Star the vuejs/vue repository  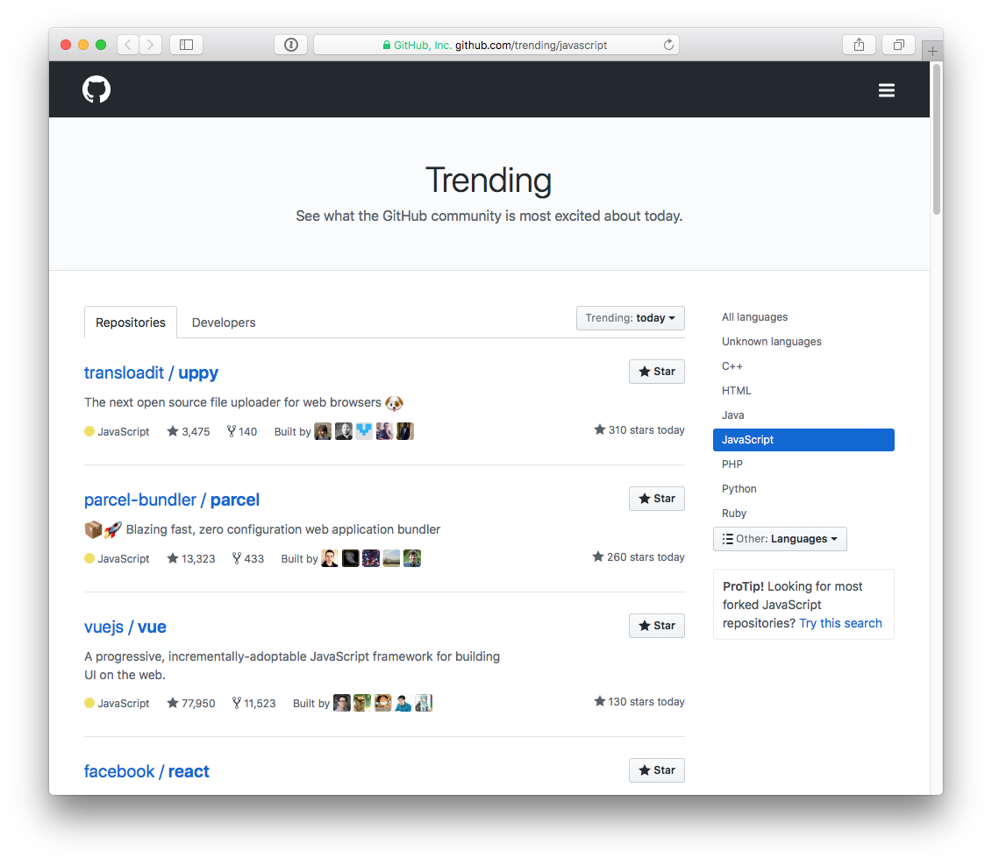tap(656, 625)
